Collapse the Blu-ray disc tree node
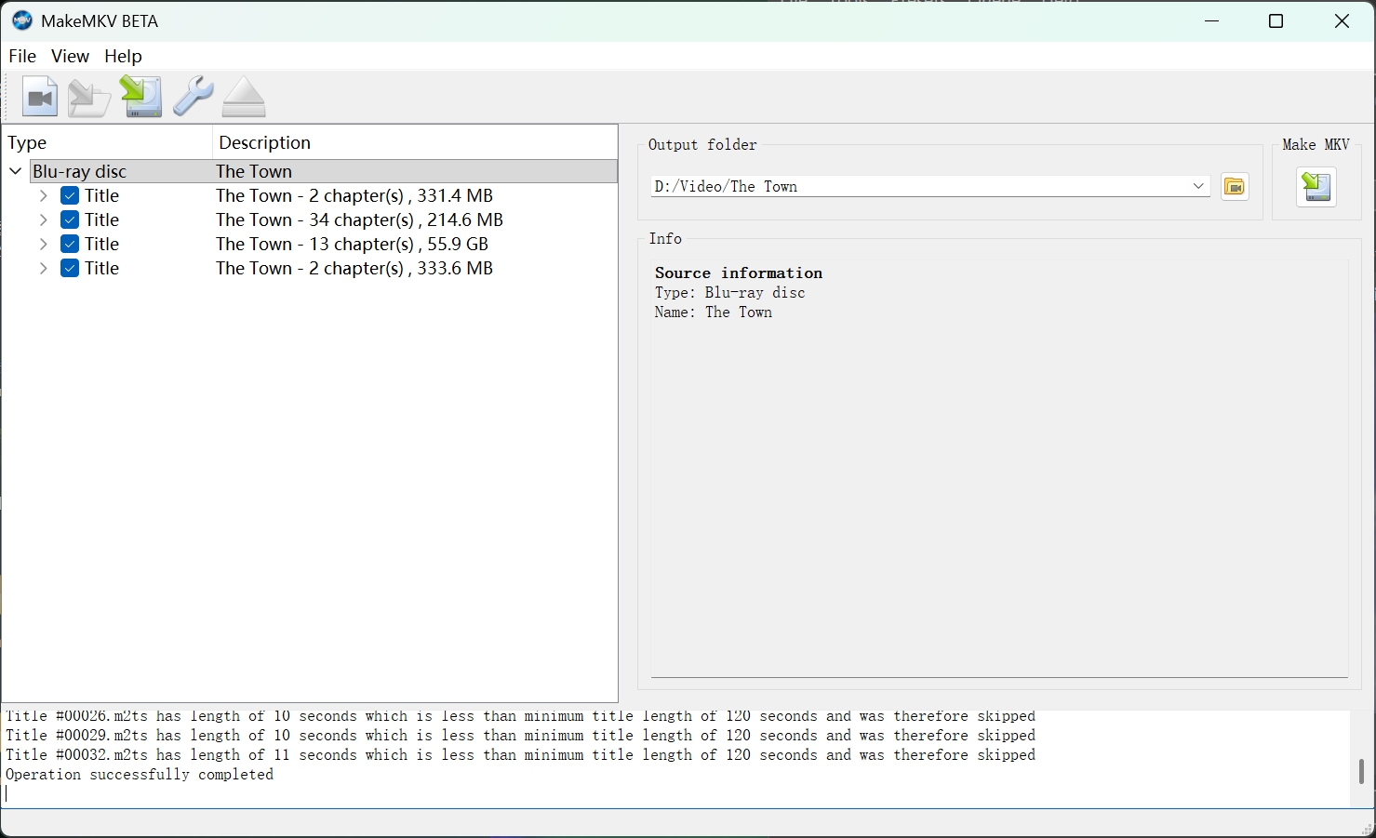Image resolution: width=1376 pixels, height=838 pixels. tap(16, 171)
